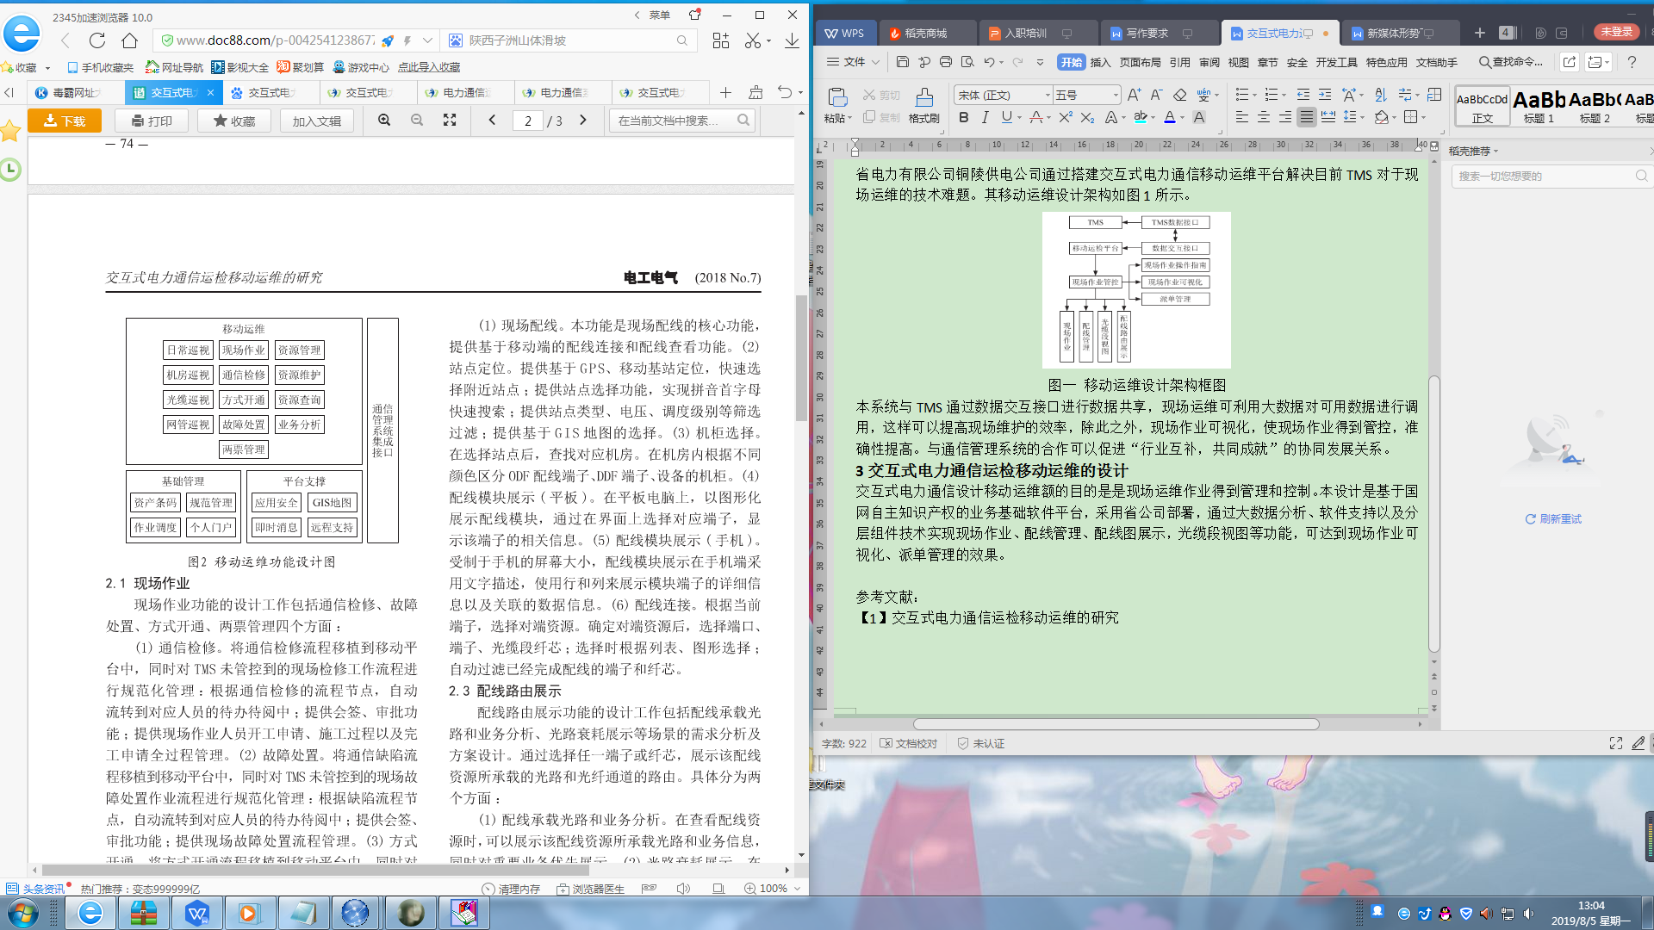Expand the borders dropdown in WPS
The width and height of the screenshot is (1654, 930).
1423,117
